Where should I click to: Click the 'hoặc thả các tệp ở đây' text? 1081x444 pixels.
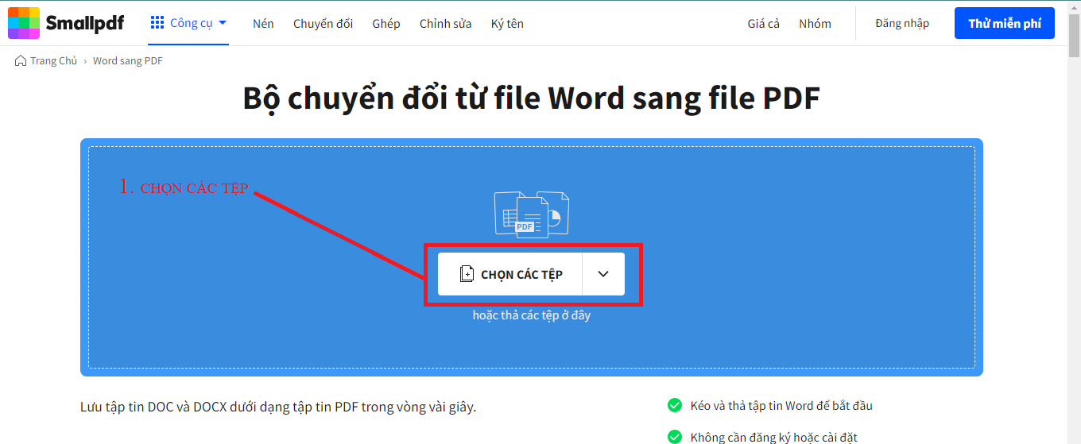[532, 315]
